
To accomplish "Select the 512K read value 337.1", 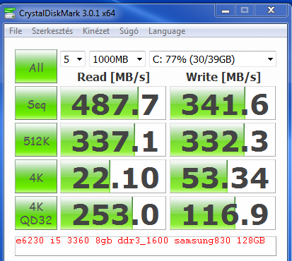I will click(113, 140).
